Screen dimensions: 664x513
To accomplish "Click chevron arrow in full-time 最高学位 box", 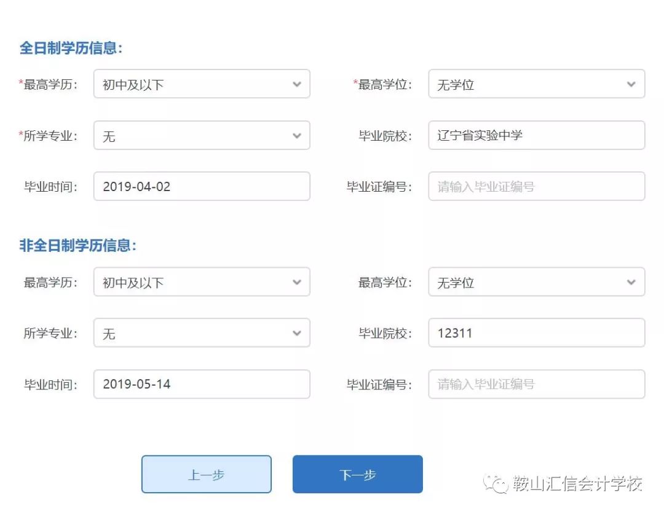I will (x=631, y=84).
